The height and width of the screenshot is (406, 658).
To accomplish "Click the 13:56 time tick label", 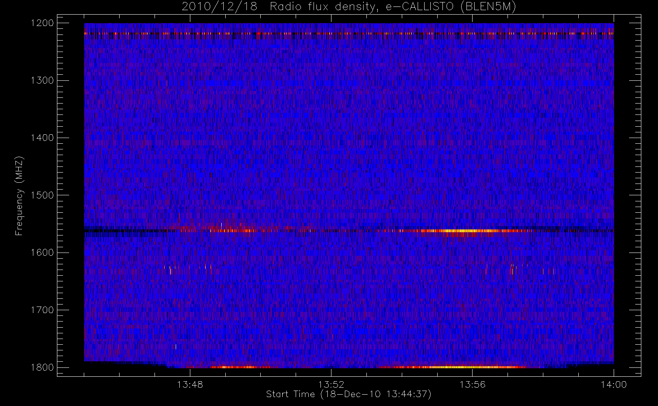I will tap(473, 384).
